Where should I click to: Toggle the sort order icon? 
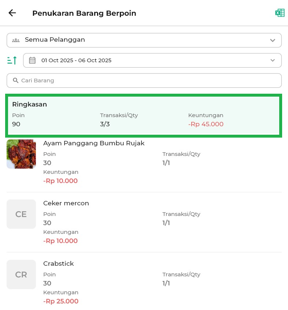pyautogui.click(x=12, y=60)
